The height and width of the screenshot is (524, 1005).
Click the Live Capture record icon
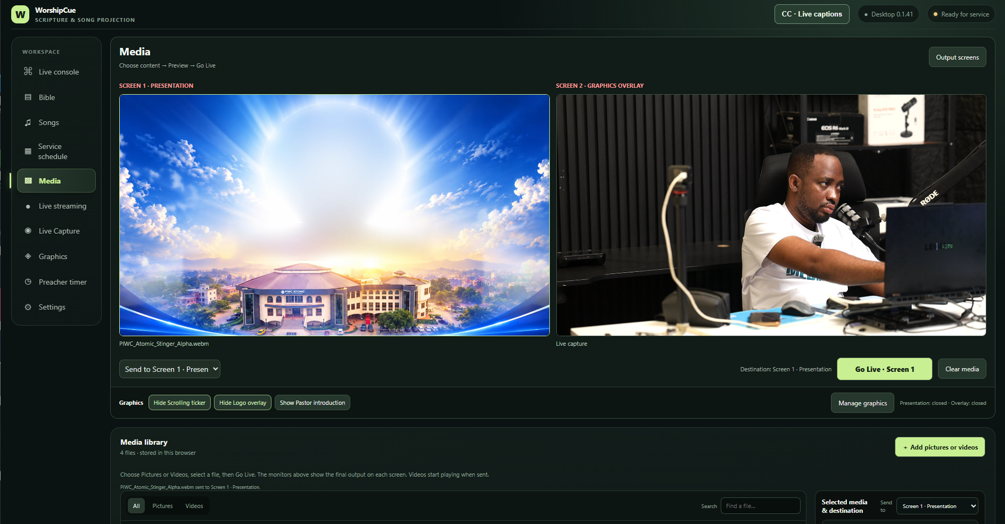pos(28,231)
